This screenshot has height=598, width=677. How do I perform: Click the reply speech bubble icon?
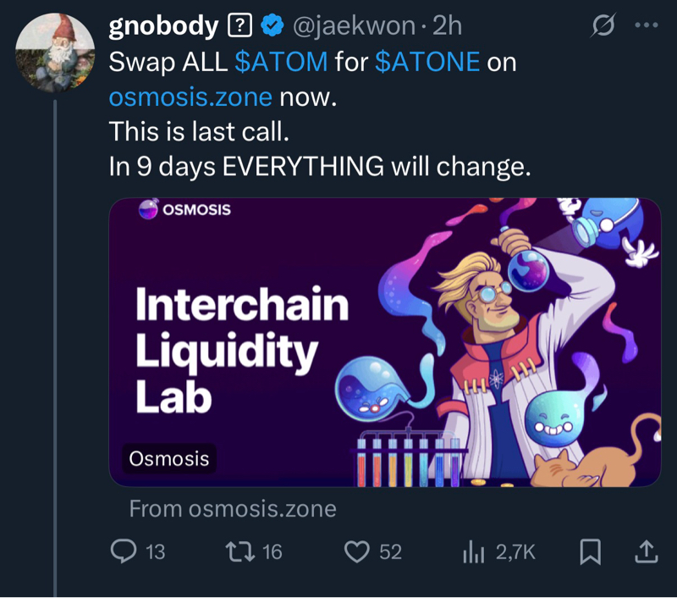point(124,552)
